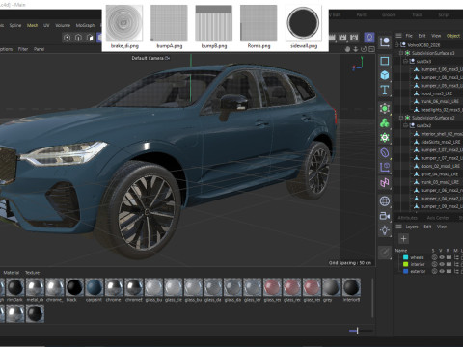463x347 pixels.
Task: Click the Points mode icon in toolbar
Action: click(x=67, y=38)
